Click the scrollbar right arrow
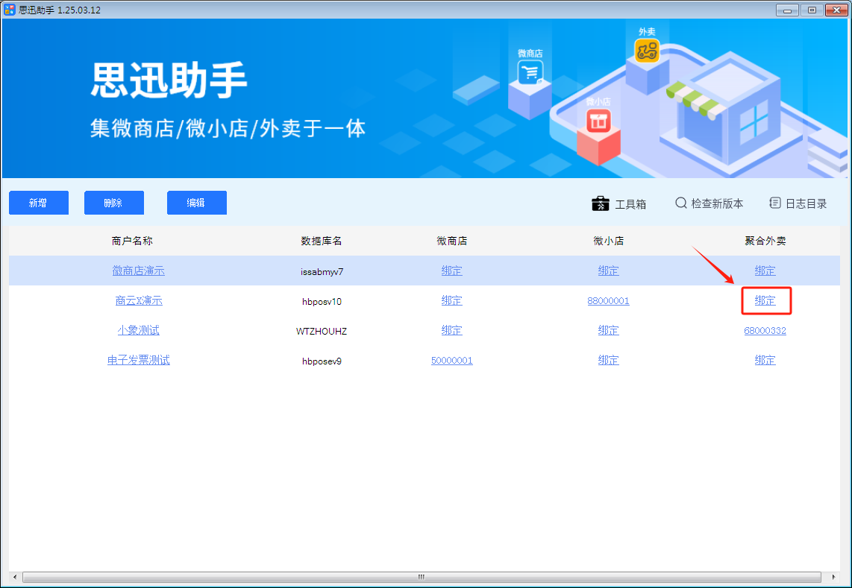The width and height of the screenshot is (852, 588). (x=833, y=577)
